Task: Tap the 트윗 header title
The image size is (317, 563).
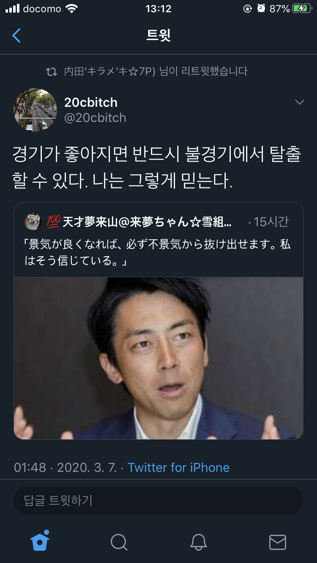Action: [158, 35]
